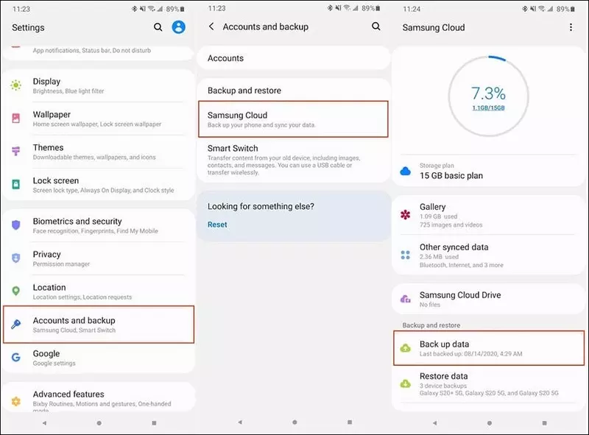Tap 'Samsung Cloud, Smart Switch' subtitle

click(74, 330)
